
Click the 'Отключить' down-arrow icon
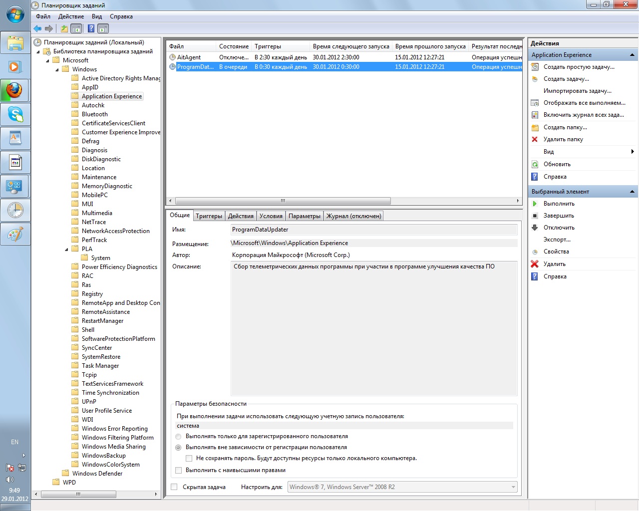coord(535,228)
